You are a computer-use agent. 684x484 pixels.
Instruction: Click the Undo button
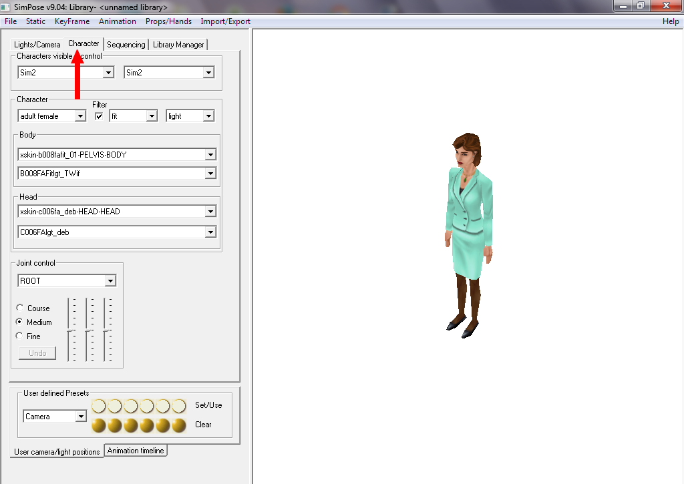(x=37, y=353)
